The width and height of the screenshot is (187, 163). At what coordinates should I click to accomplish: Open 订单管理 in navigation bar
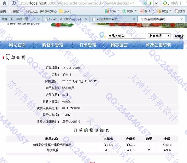point(88,45)
